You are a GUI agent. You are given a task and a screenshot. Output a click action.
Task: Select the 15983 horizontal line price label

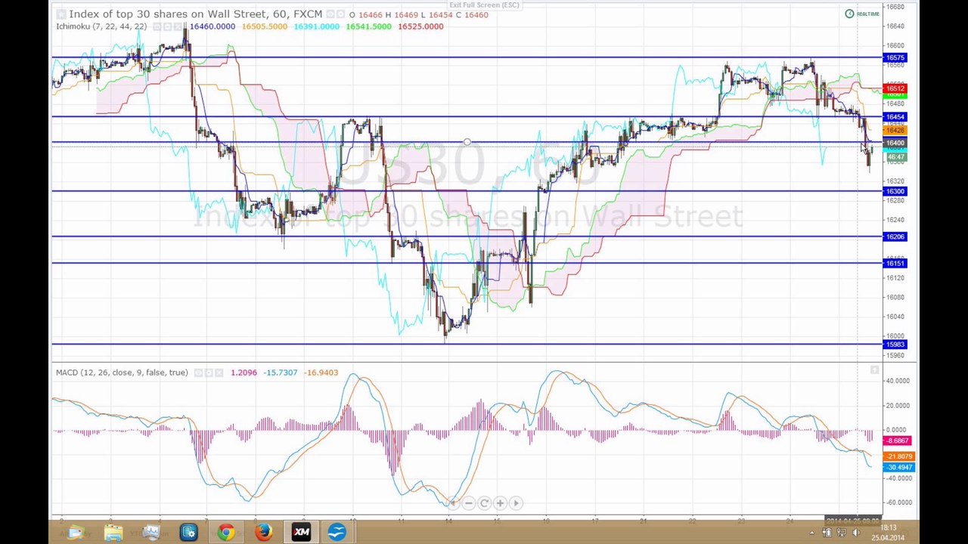pyautogui.click(x=895, y=345)
